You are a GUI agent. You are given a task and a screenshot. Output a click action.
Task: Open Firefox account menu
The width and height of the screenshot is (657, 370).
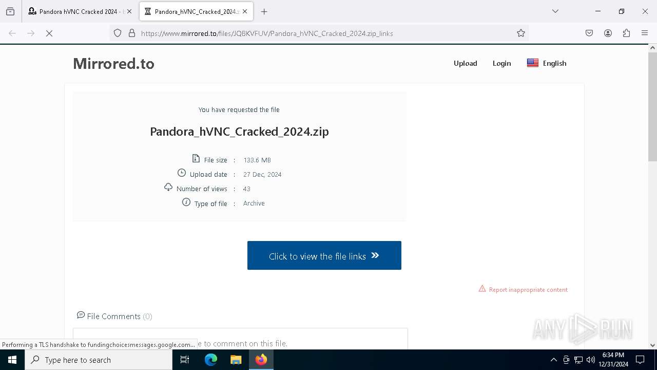click(608, 33)
